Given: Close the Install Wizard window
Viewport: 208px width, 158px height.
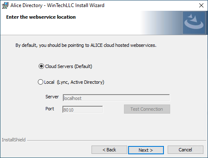Looking at the screenshot, I should (201, 5).
